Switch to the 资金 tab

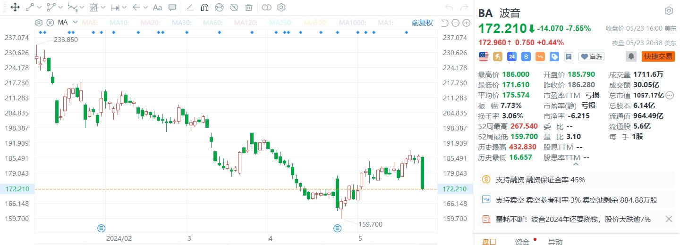522,242
